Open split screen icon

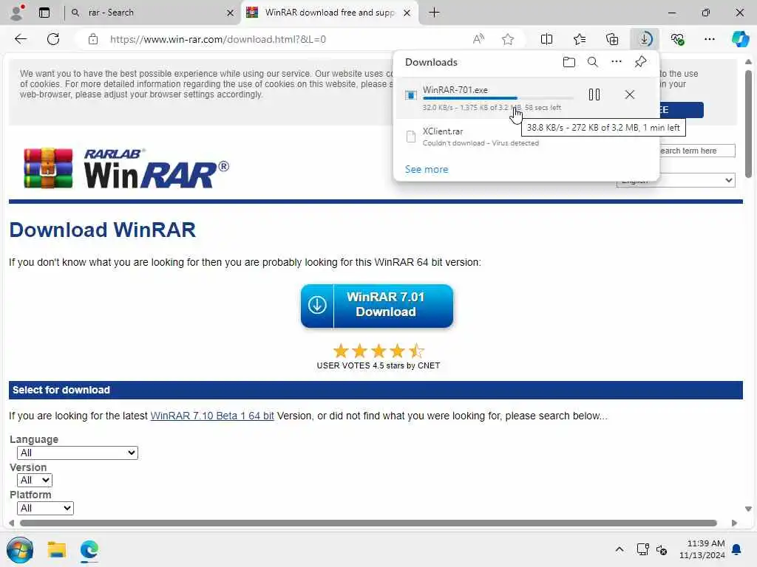(x=546, y=39)
